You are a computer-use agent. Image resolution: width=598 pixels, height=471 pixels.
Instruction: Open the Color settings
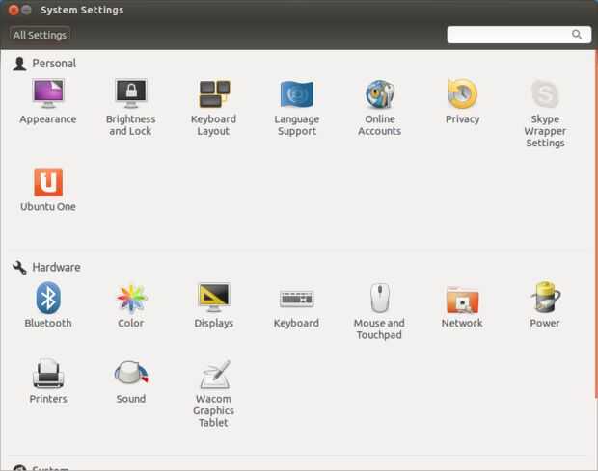click(131, 304)
